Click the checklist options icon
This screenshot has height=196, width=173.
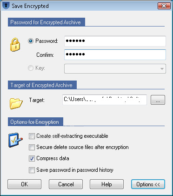tap(15, 140)
